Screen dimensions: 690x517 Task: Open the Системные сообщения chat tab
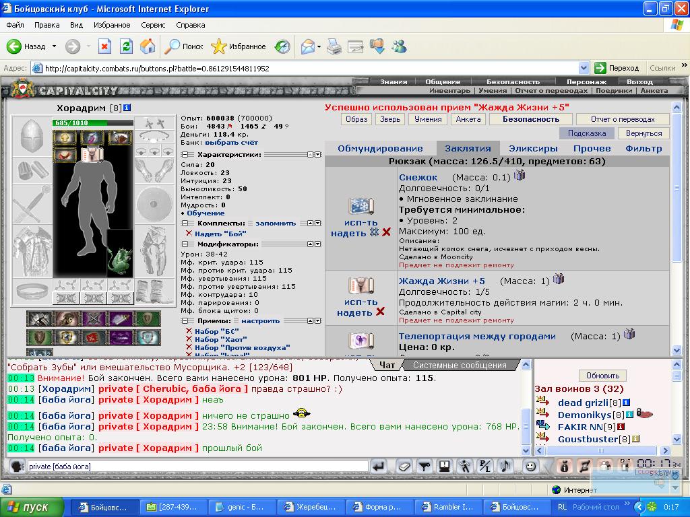pos(460,365)
